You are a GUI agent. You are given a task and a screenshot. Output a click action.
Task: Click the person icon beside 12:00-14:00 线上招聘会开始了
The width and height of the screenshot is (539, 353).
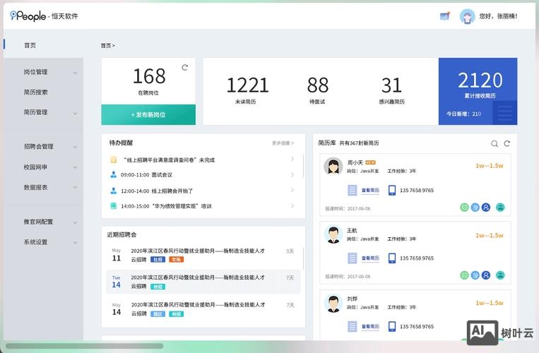tap(114, 191)
